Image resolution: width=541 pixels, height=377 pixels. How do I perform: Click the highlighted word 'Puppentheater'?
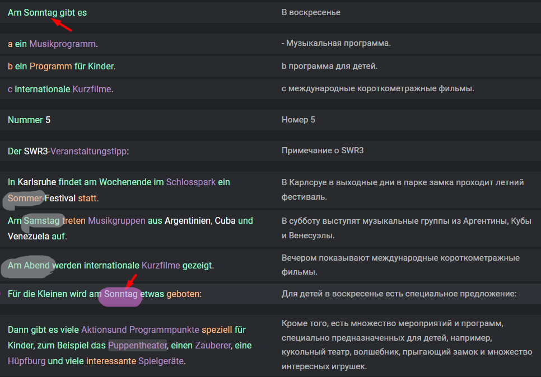pyautogui.click(x=138, y=345)
